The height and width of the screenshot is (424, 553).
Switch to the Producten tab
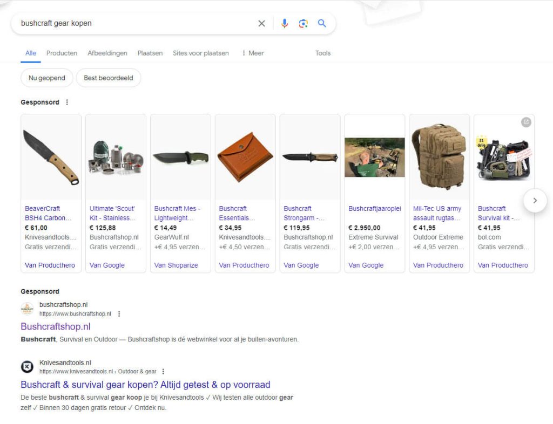coord(62,53)
